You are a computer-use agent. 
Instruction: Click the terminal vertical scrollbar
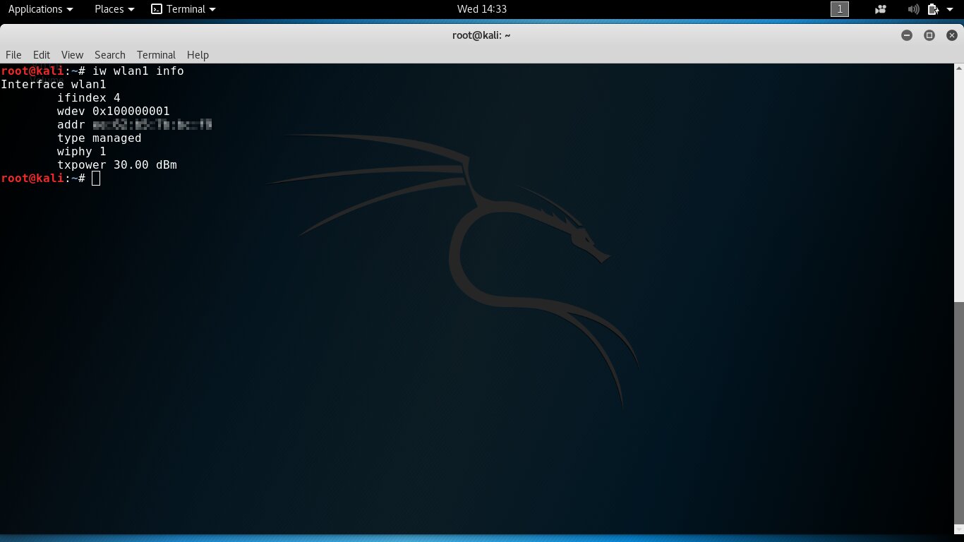958,416
